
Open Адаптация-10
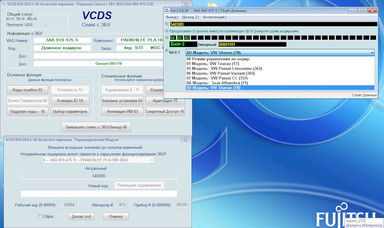coord(165,101)
